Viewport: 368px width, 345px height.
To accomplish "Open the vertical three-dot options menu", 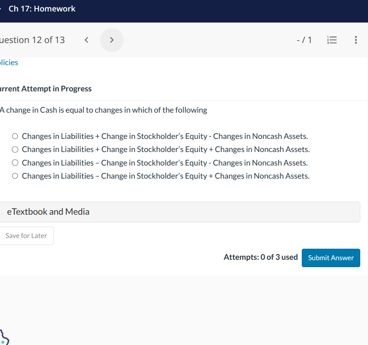I will tap(356, 40).
